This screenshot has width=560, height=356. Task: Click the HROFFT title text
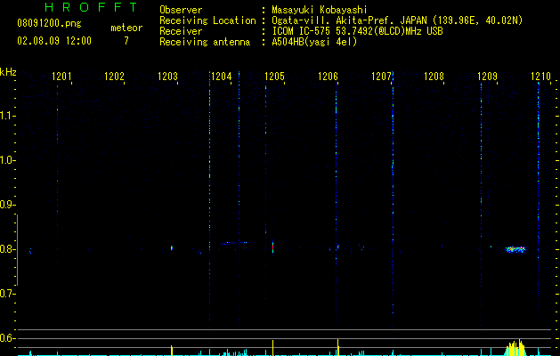(x=92, y=7)
